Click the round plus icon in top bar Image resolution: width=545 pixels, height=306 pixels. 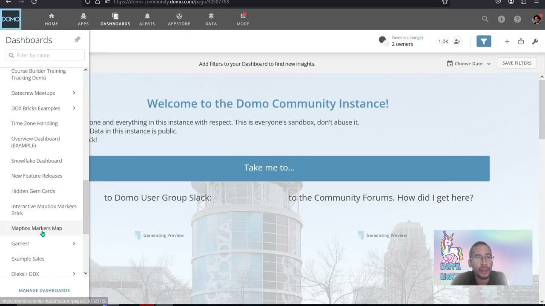[x=501, y=19]
